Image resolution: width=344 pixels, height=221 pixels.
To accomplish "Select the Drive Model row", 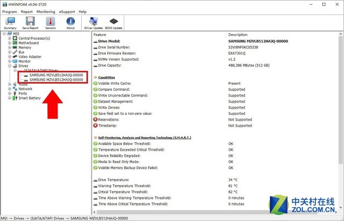I will pos(216,41).
